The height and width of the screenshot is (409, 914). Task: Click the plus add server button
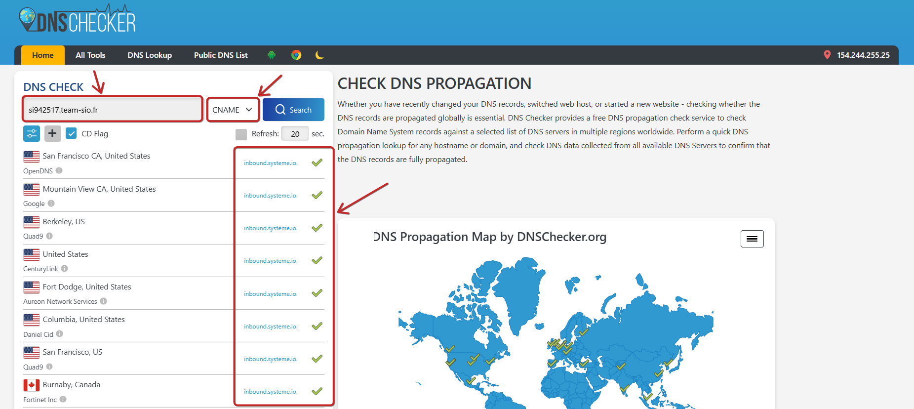[x=53, y=133]
